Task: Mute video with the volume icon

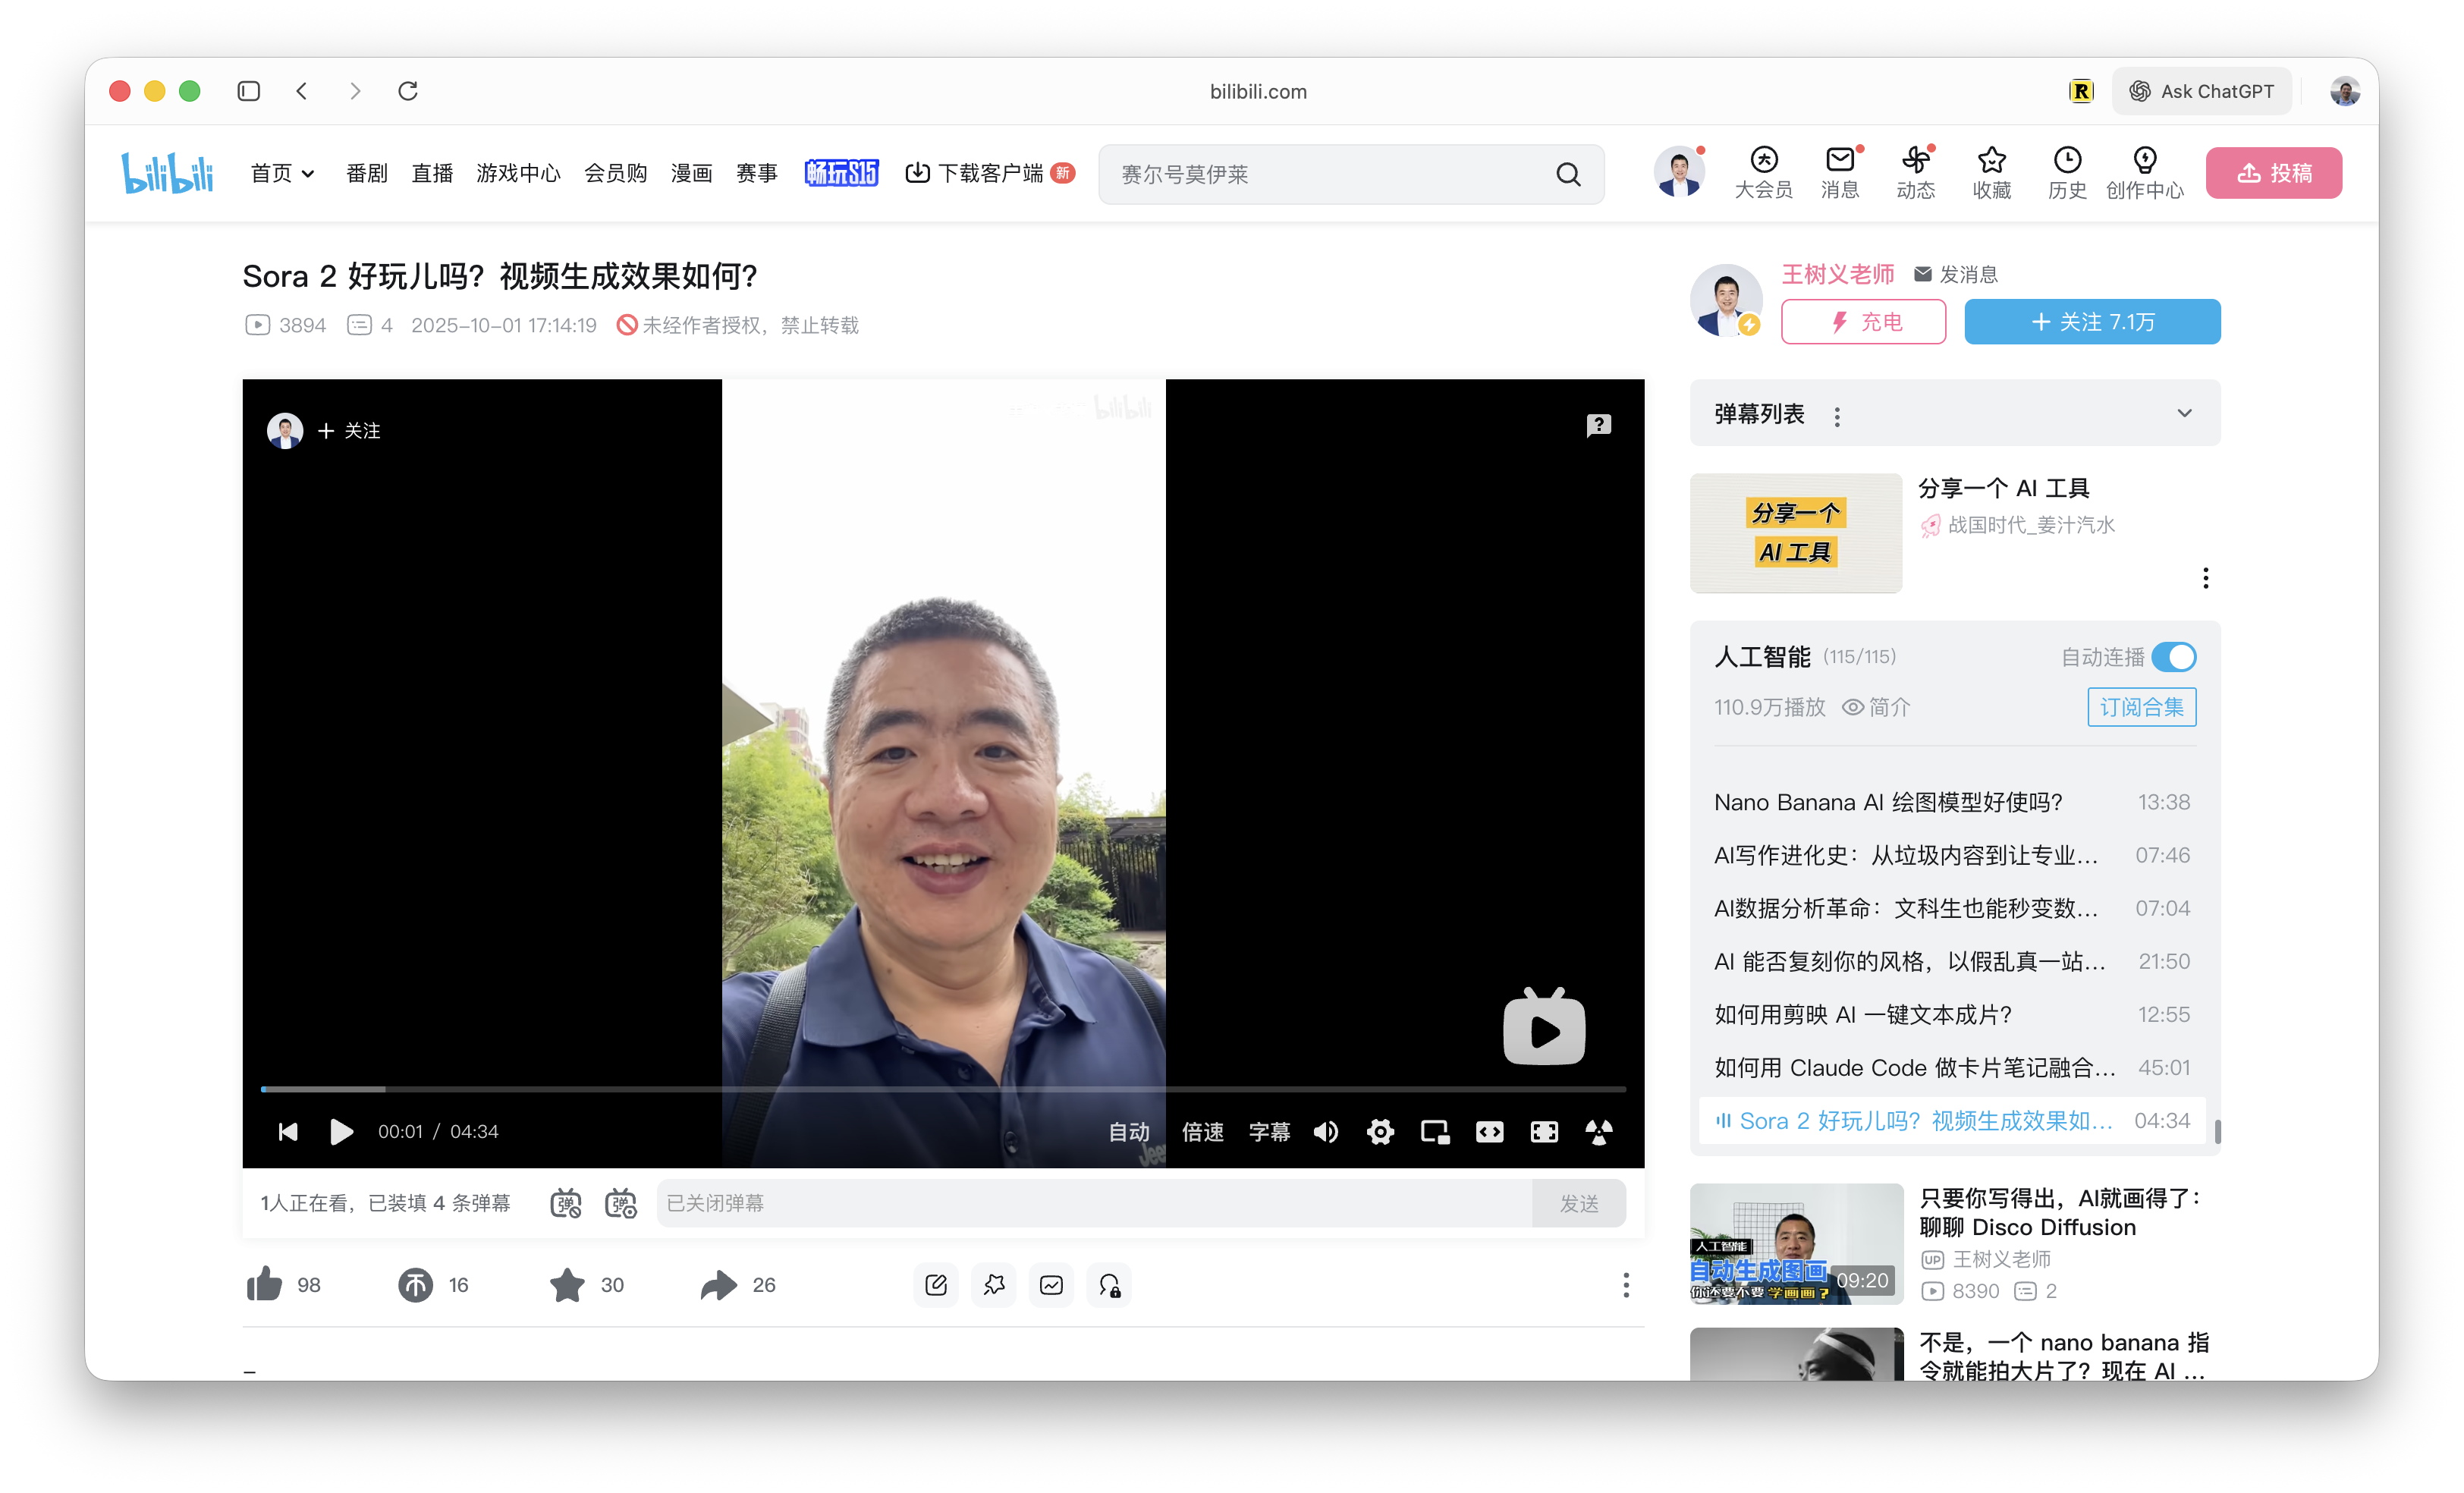Action: pyautogui.click(x=1326, y=1131)
